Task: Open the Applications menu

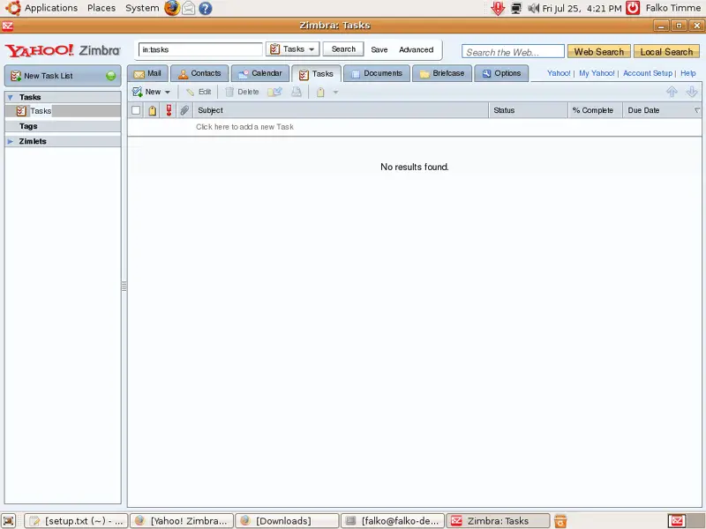Action: (x=51, y=8)
